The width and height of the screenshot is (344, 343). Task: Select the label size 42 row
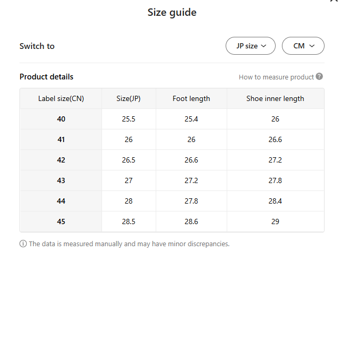pyautogui.click(x=61, y=160)
